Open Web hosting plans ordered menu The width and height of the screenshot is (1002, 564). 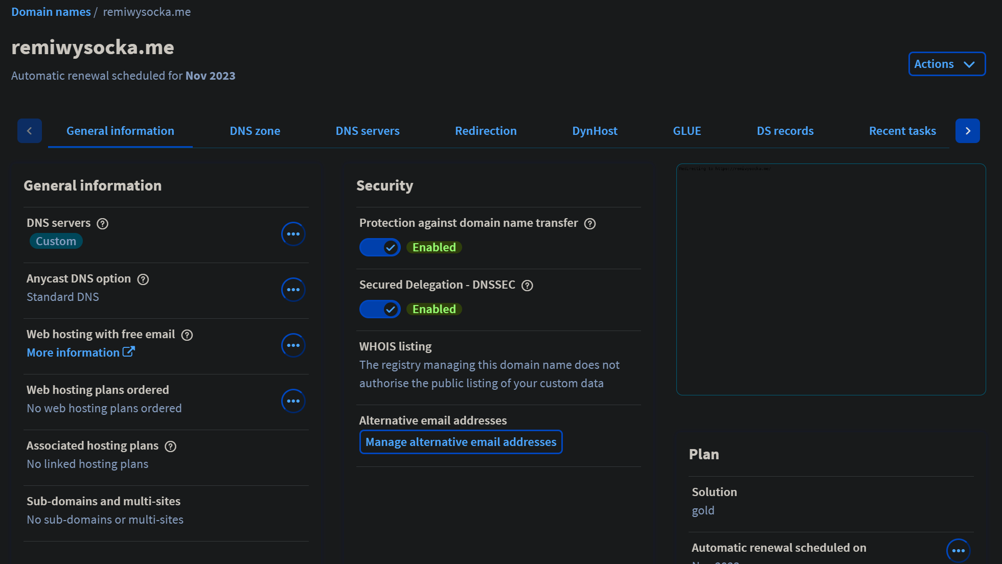pyautogui.click(x=293, y=401)
